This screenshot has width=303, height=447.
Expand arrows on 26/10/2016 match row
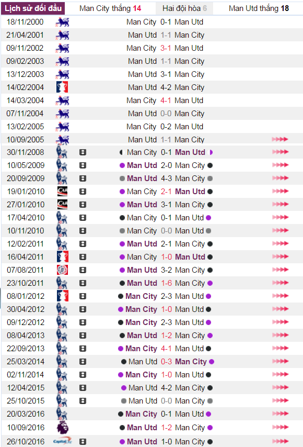(x=280, y=441)
